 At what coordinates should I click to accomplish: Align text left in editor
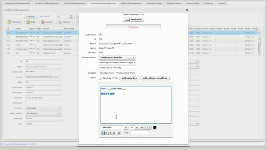pos(103,132)
